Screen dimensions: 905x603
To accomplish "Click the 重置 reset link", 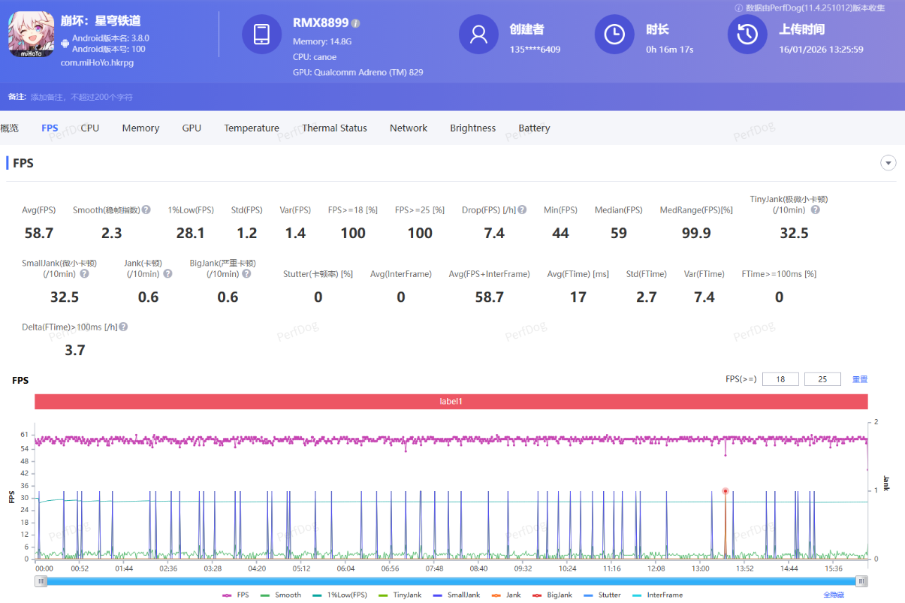I will pyautogui.click(x=860, y=379).
